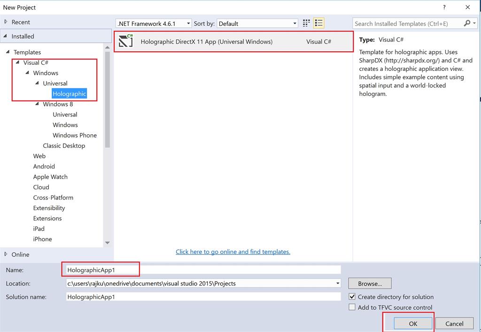
Task: Enable Add to TFVC source control
Action: [352, 307]
